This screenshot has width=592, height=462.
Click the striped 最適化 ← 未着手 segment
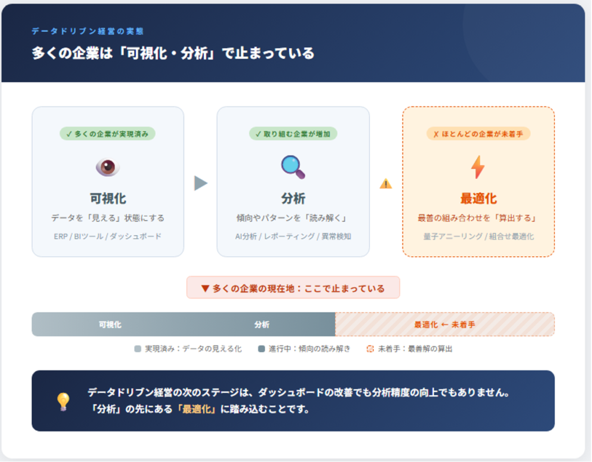point(445,324)
